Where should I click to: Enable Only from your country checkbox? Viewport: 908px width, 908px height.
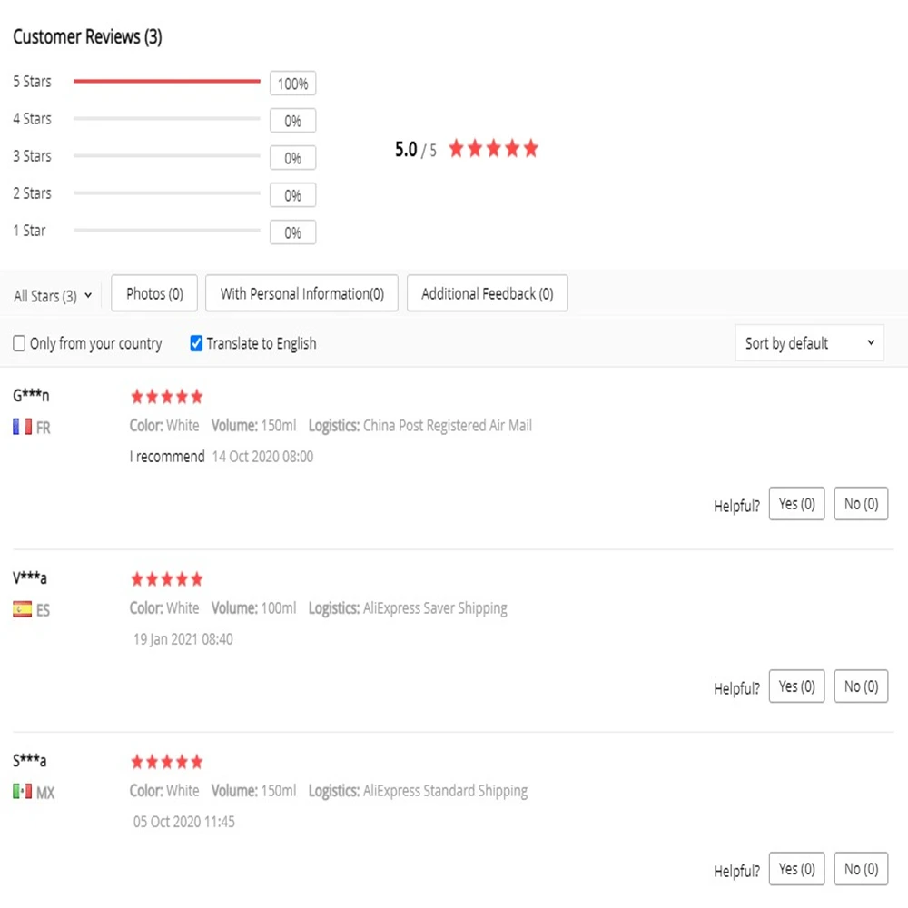coord(19,344)
